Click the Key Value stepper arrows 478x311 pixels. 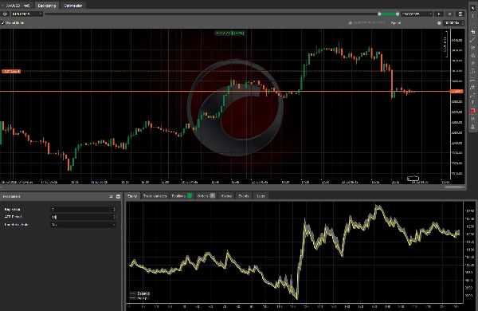pos(114,210)
